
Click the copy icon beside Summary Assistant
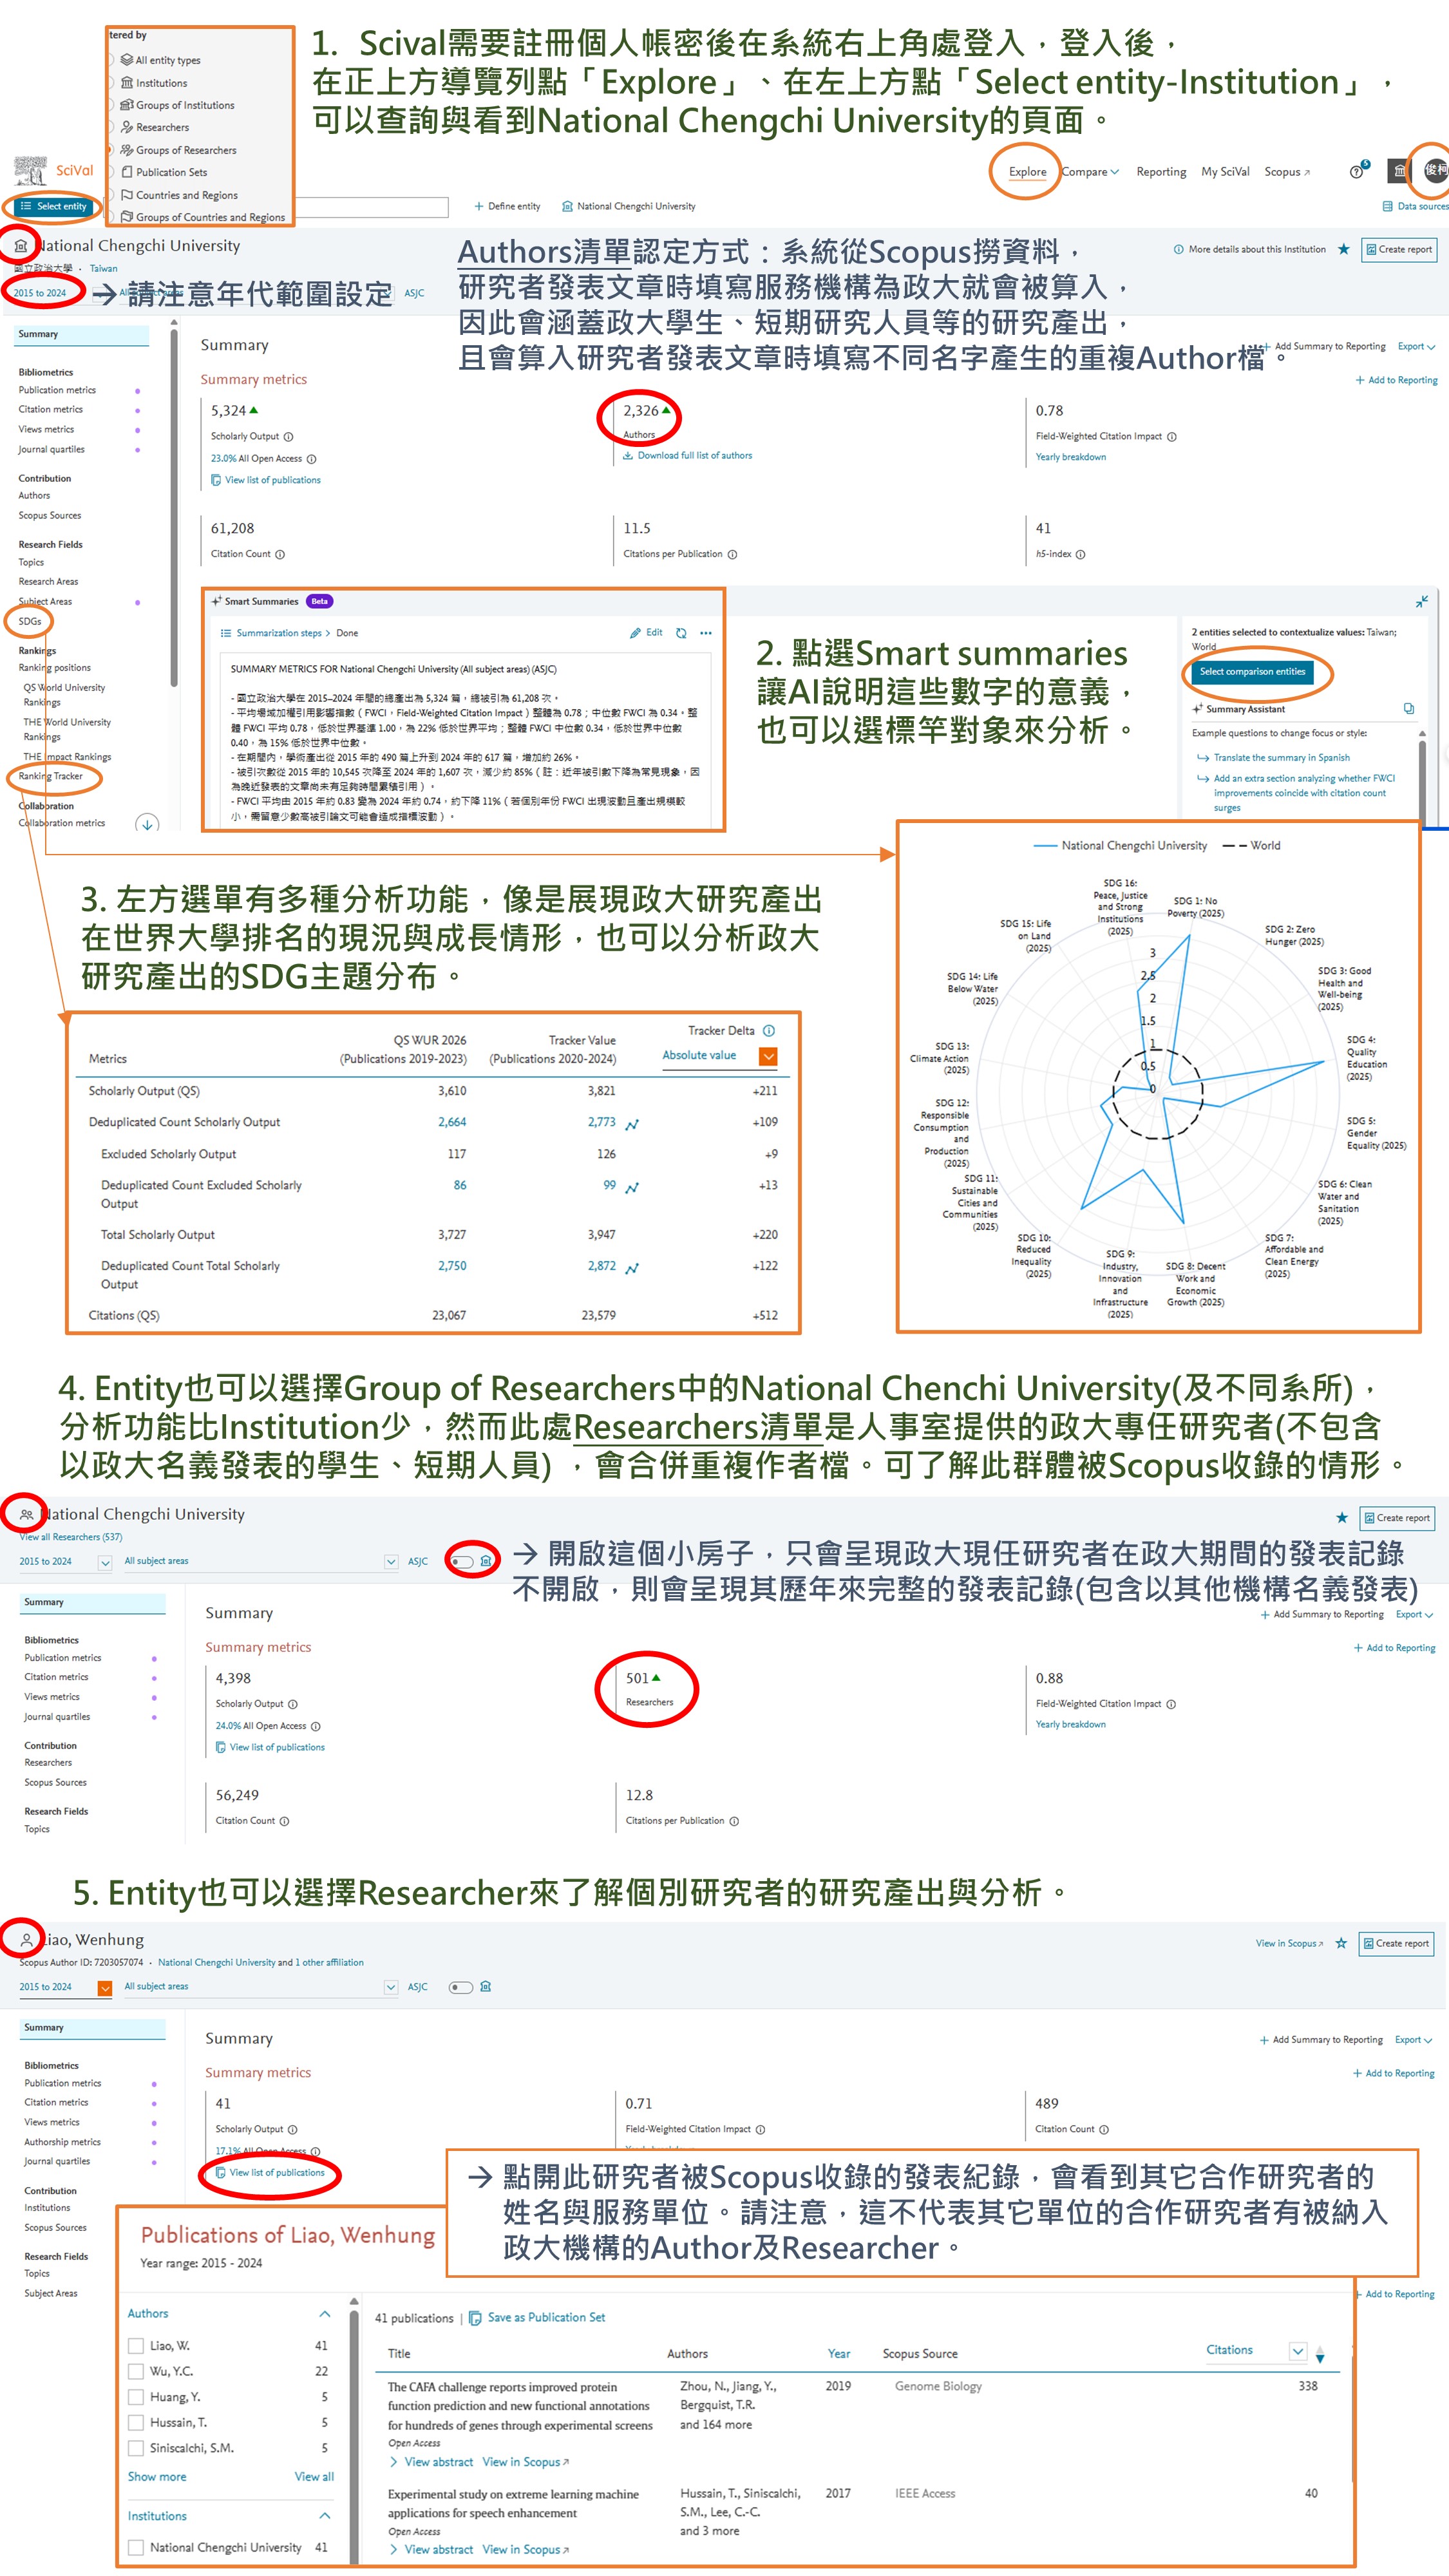pos(1408,709)
